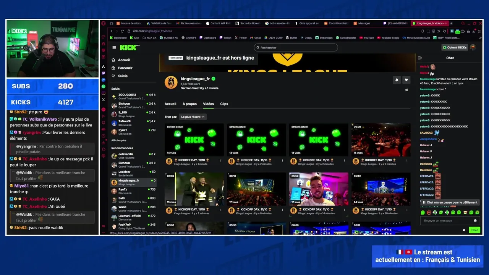
Task: Open the Meta Business Suite bookmark
Action: (416, 38)
